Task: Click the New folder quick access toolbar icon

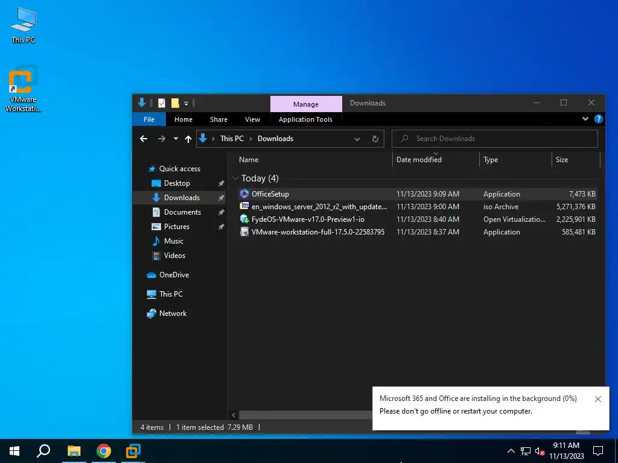Action: tap(175, 103)
